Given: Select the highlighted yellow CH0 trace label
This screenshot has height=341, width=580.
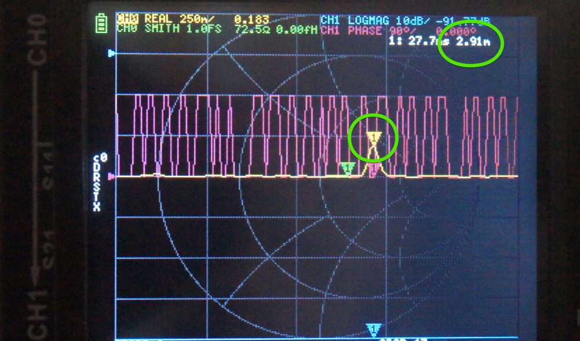Looking at the screenshot, I should [127, 19].
